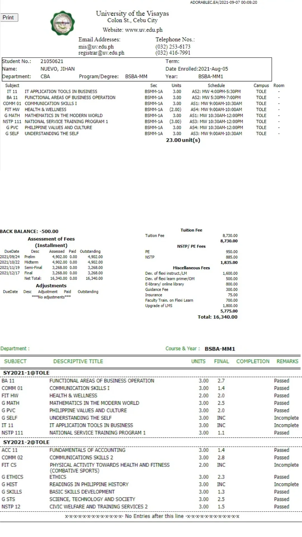Click the mis@uv.edu.ph email address

(x=96, y=47)
